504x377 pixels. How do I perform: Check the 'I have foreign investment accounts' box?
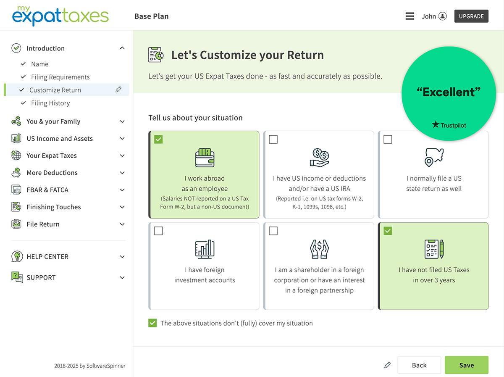coord(158,231)
